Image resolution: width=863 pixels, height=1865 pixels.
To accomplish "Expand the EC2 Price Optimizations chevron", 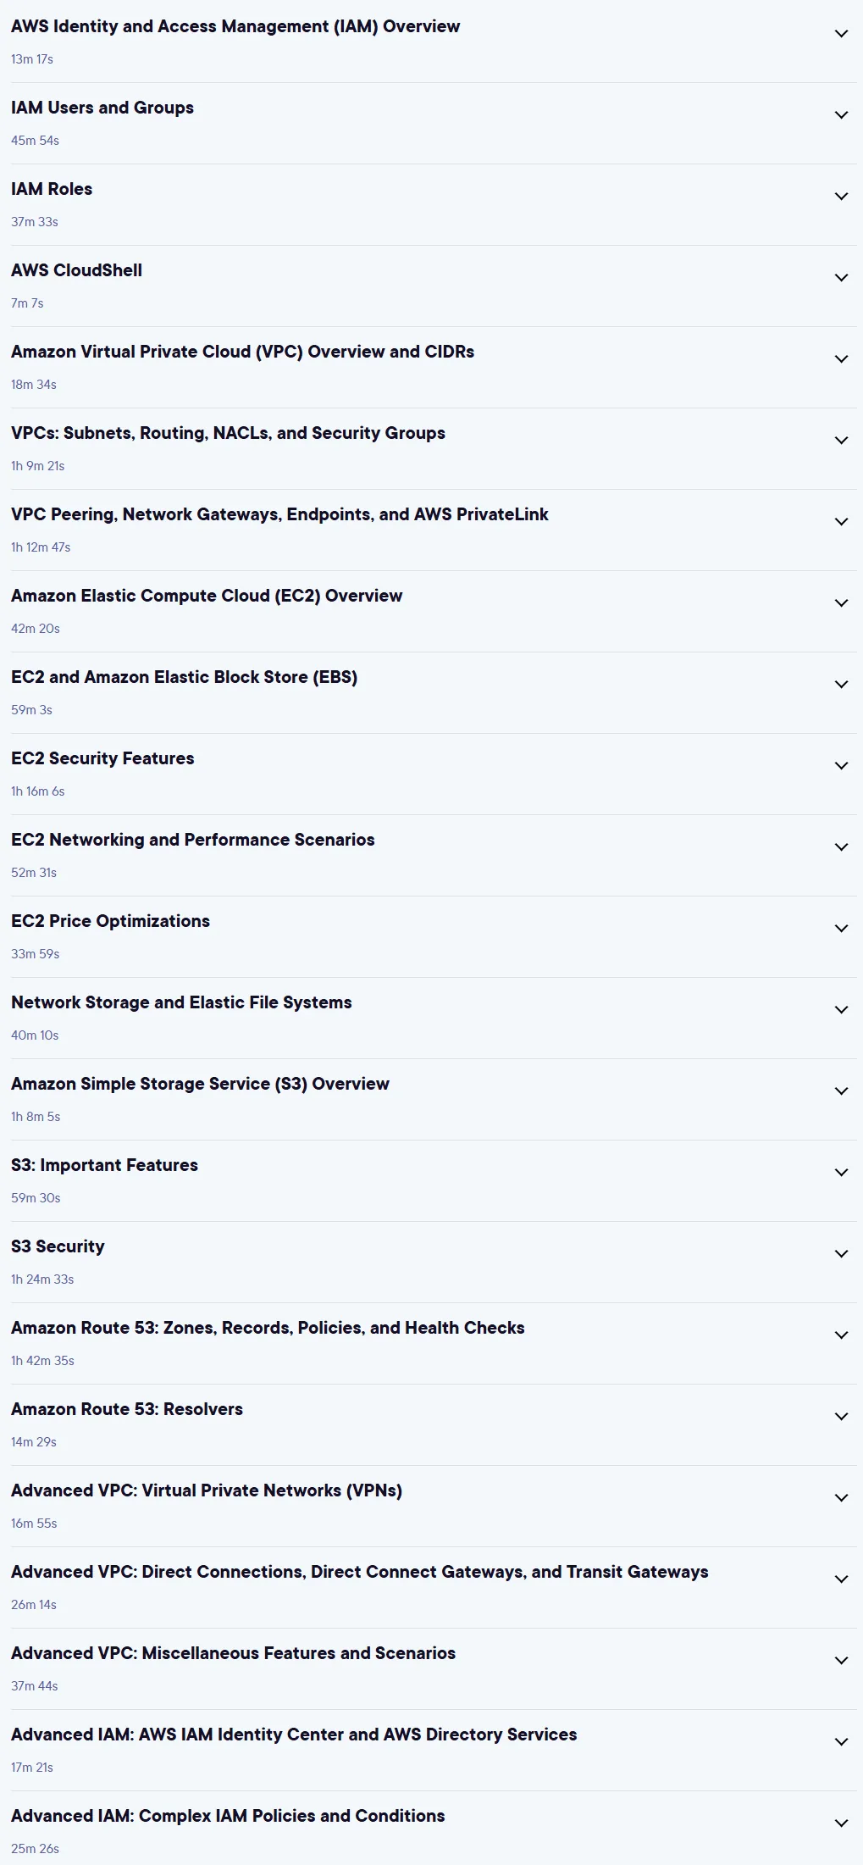I will coord(841,929).
